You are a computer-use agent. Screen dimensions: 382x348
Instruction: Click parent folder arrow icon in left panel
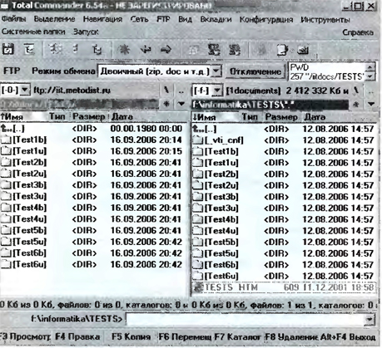click(x=5, y=129)
